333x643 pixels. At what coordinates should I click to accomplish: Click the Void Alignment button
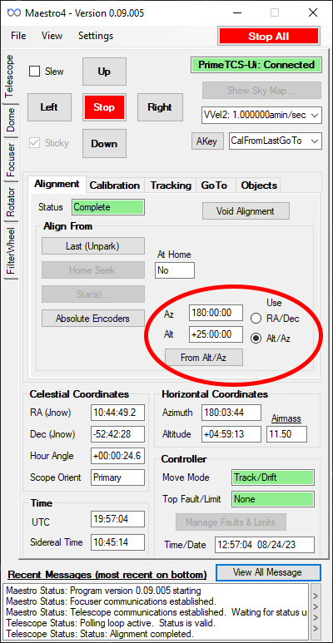coord(246,211)
